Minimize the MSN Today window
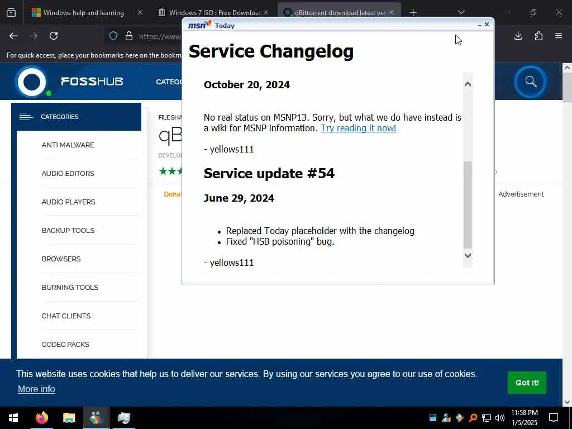 [x=480, y=25]
